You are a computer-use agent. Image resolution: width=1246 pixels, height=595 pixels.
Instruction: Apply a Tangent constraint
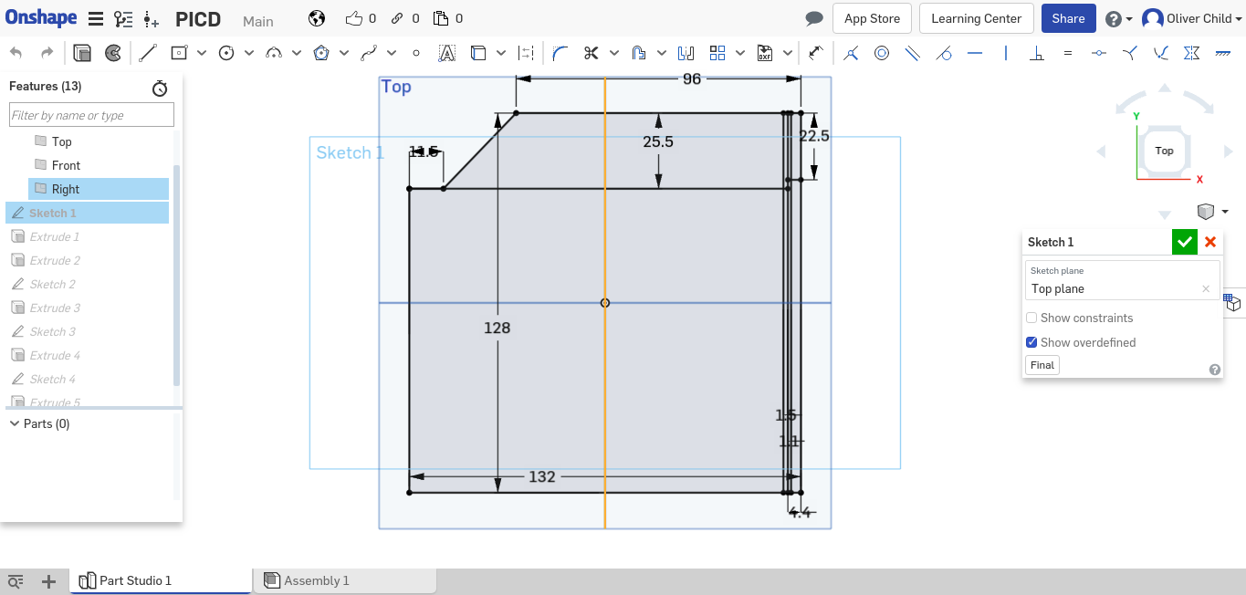[x=943, y=52]
